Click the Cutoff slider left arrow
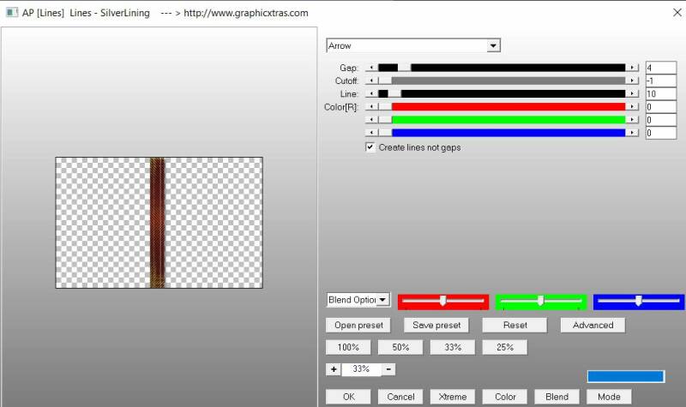 pyautogui.click(x=371, y=81)
